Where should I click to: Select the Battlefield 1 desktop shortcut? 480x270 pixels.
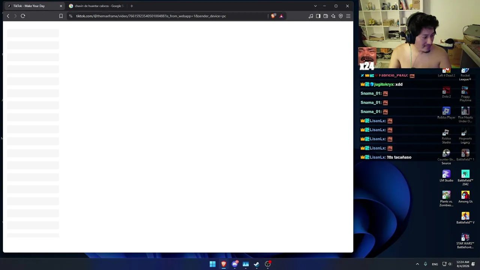point(465,155)
